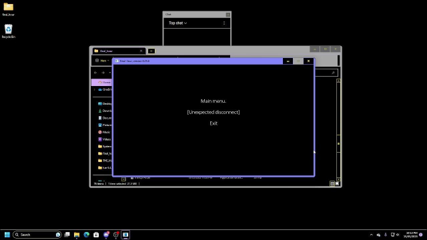Open the New item dropdown in Explorer
The height and width of the screenshot is (240, 427).
tap(102, 61)
